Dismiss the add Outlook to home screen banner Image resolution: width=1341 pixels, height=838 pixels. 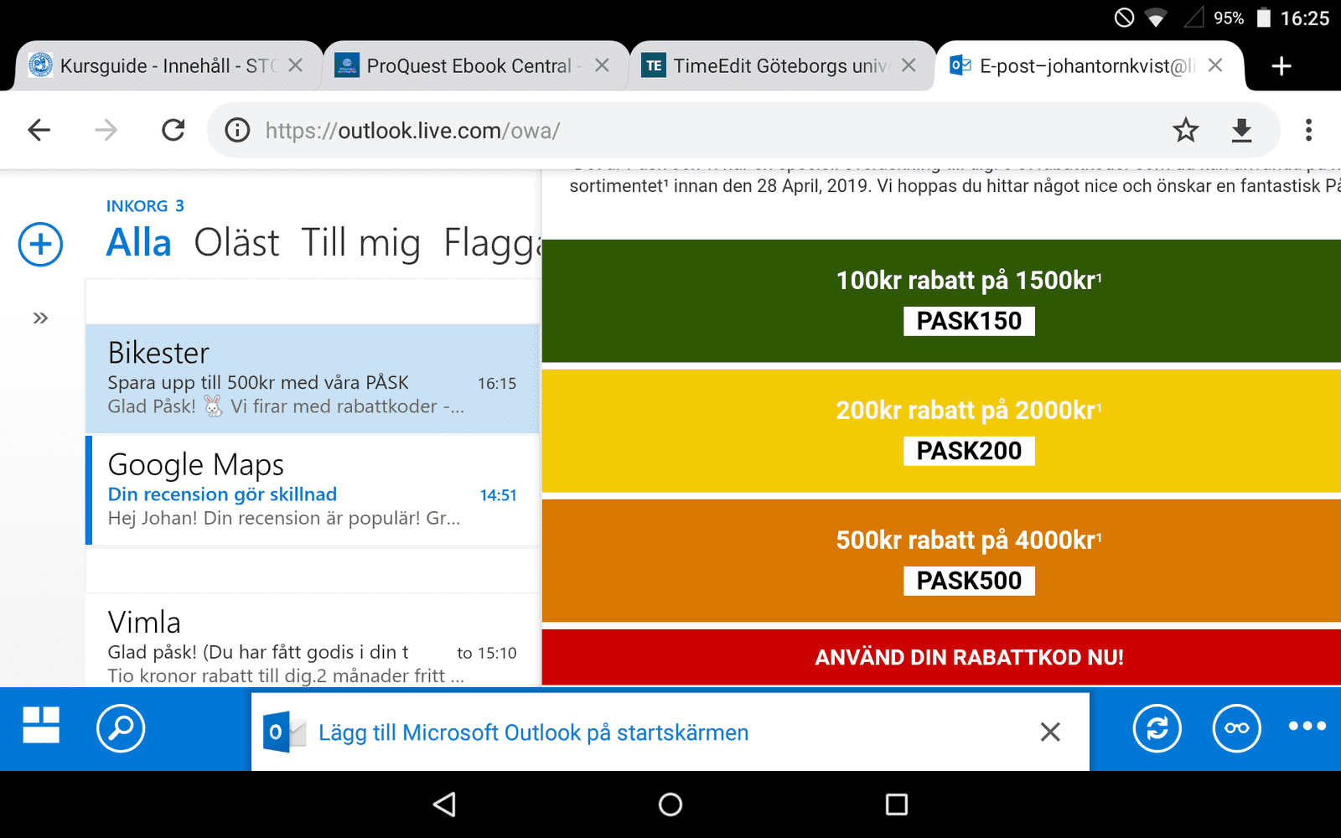coord(1050,732)
